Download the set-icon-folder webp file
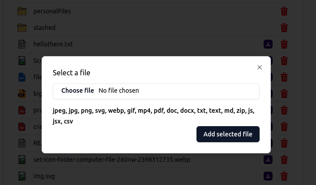This screenshot has height=185, width=316. click(x=268, y=159)
